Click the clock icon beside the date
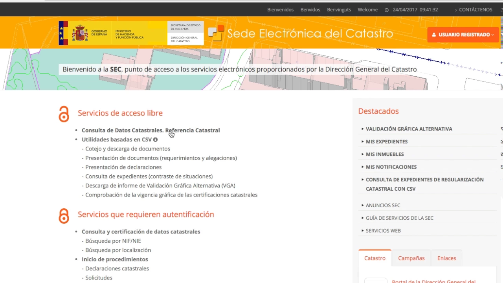Image resolution: width=503 pixels, height=283 pixels. click(386, 10)
